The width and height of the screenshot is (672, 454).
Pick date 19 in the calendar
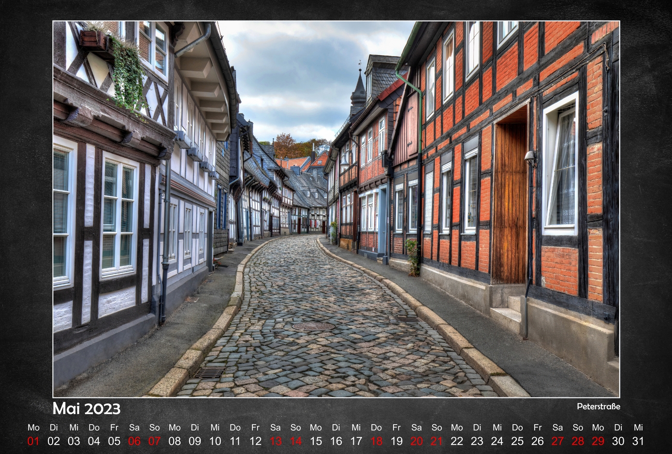pos(396,441)
